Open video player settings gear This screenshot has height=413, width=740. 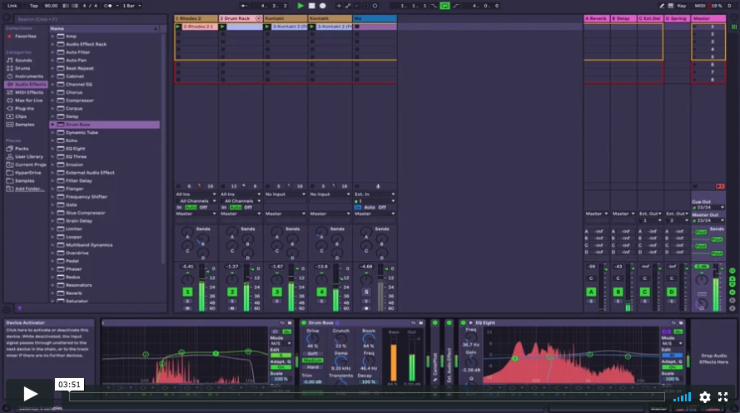point(704,397)
